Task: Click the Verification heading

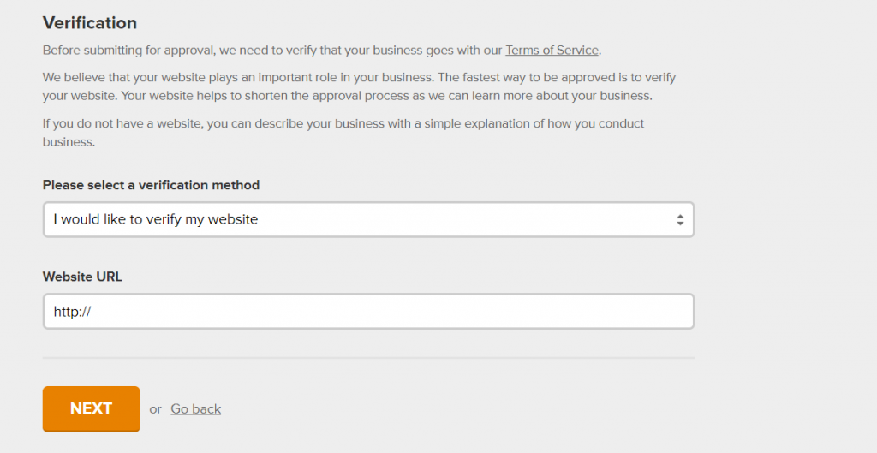Action: click(x=90, y=23)
